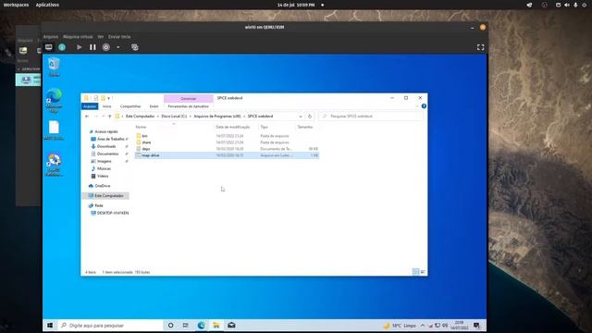Open the shutdown options dropdown arrow
Image resolution: width=592 pixels, height=333 pixels.
click(118, 47)
